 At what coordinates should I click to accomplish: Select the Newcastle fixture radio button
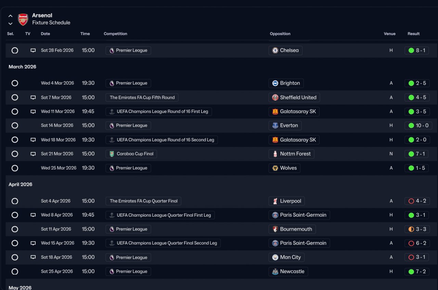pos(15,272)
